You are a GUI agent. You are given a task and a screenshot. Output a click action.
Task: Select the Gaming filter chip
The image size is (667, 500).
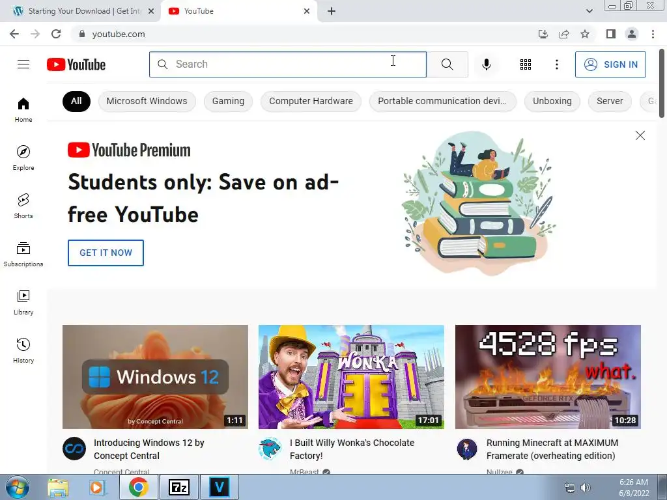228,101
